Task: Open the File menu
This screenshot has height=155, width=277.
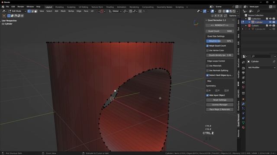Action: tap(7, 7)
